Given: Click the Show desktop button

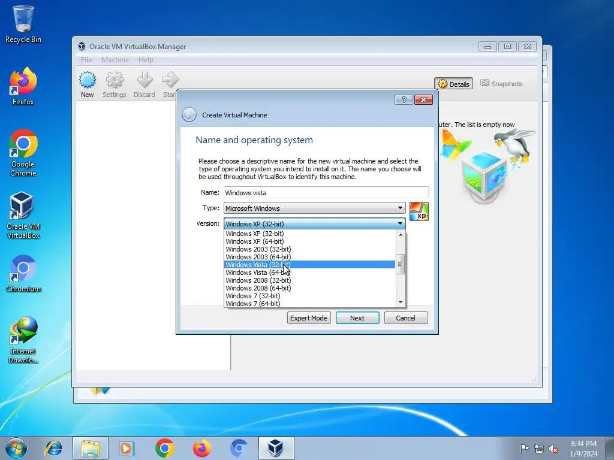Looking at the screenshot, I should pos(610,448).
